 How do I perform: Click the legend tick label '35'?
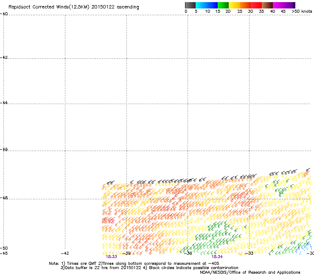[x=261, y=11]
